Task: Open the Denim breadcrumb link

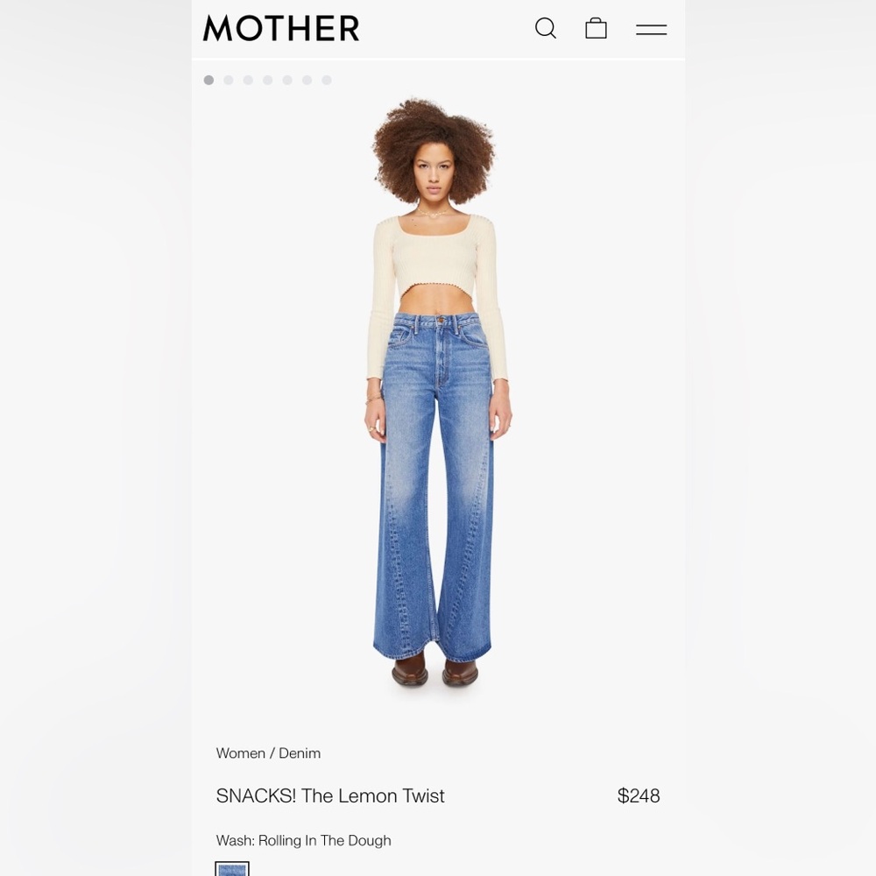Action: click(300, 753)
